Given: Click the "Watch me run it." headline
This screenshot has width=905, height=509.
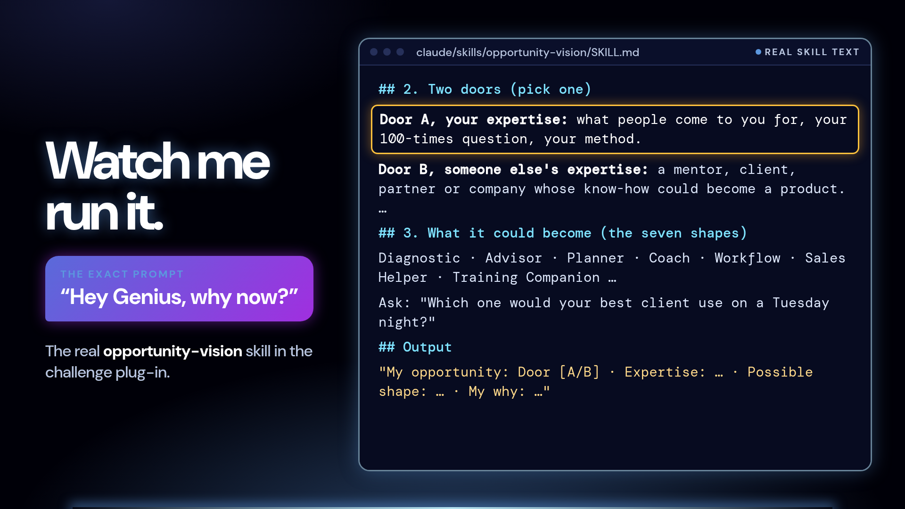Looking at the screenshot, I should 157,186.
